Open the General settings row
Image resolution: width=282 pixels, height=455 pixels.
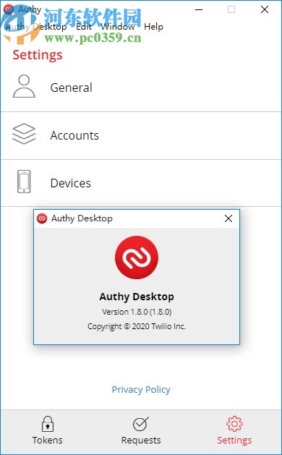pyautogui.click(x=141, y=88)
